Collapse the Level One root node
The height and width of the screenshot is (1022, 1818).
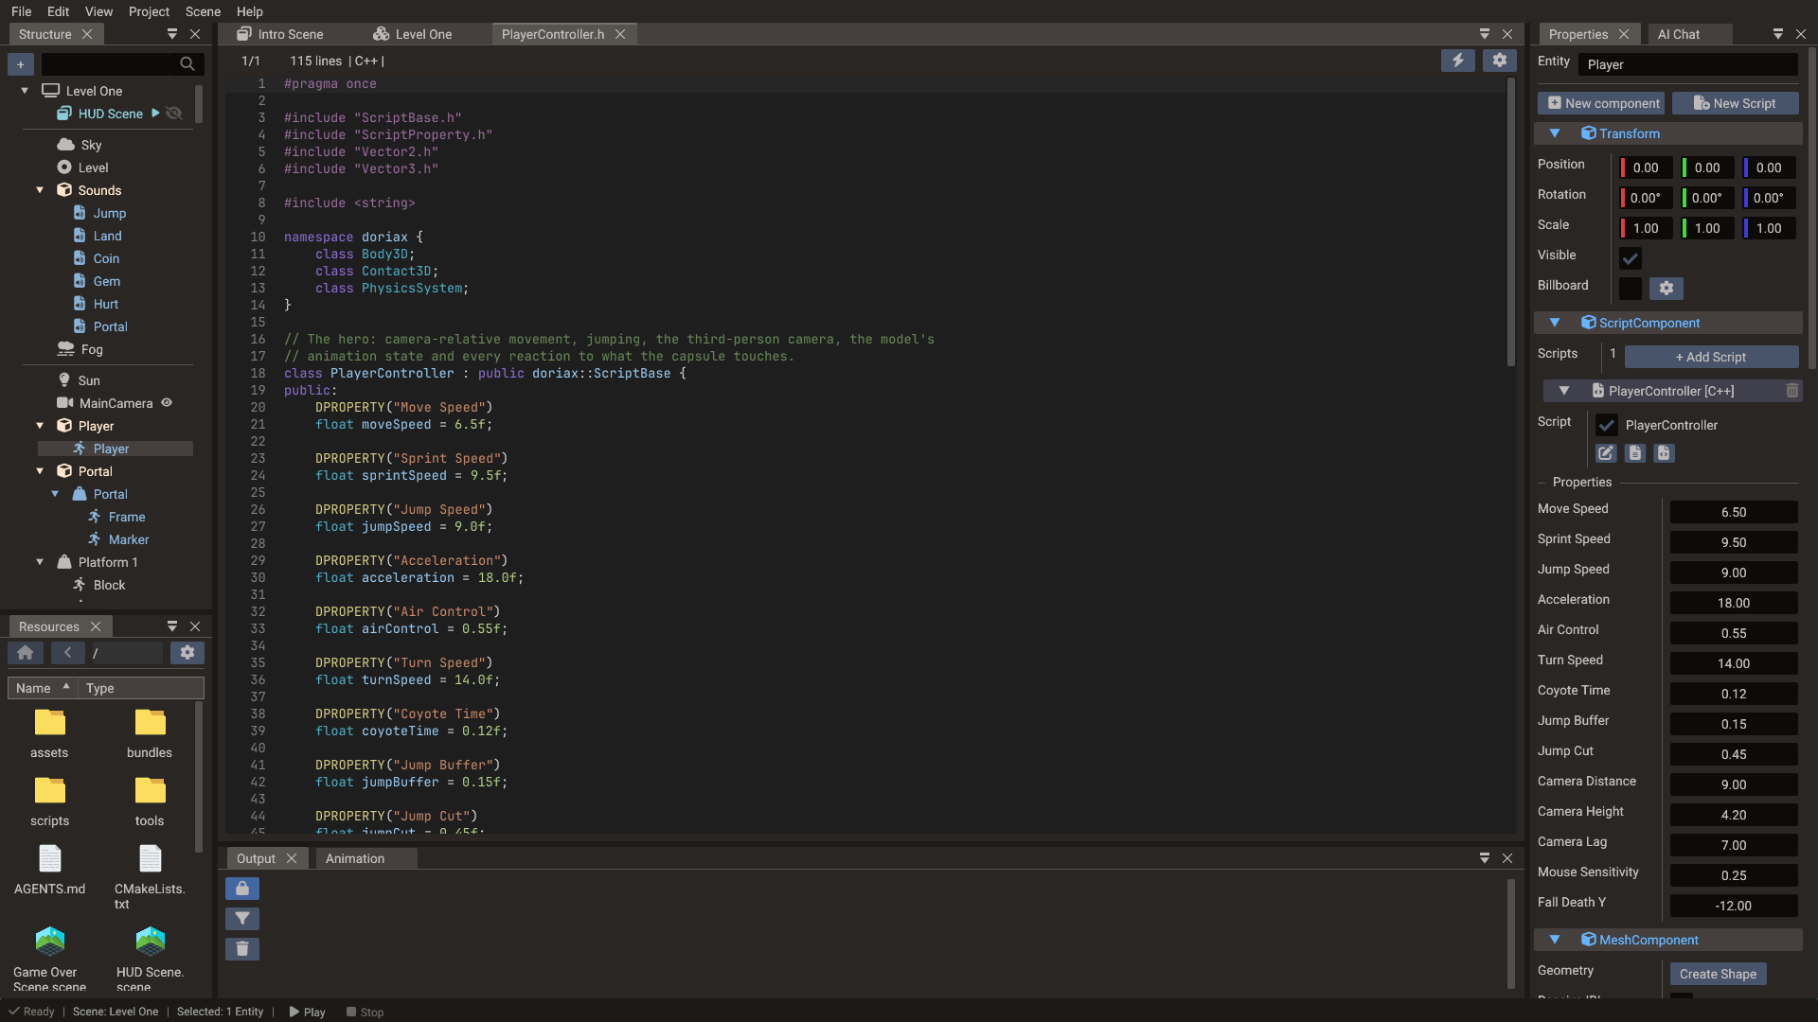pos(25,91)
